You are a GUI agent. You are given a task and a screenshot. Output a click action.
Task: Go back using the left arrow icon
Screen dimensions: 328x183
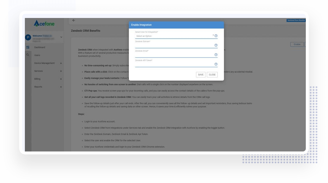coord(74,20)
